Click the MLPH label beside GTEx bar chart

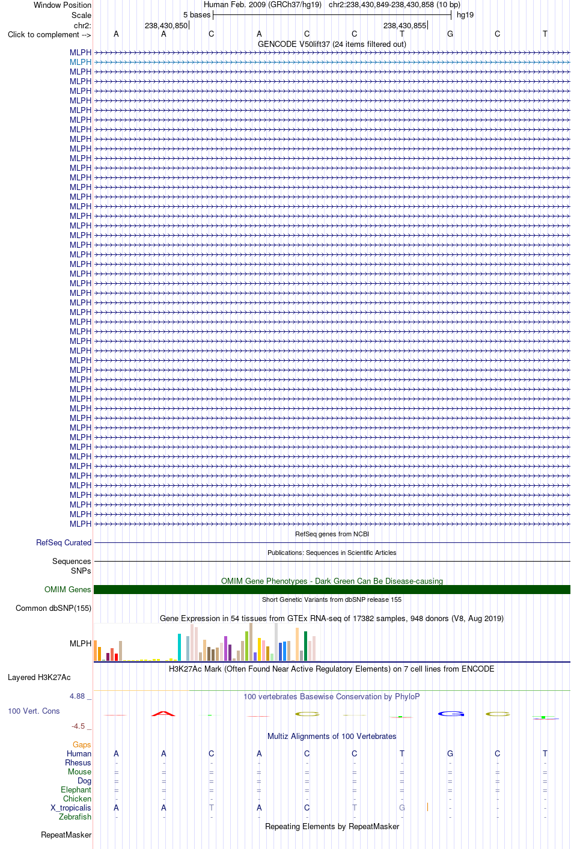click(81, 643)
